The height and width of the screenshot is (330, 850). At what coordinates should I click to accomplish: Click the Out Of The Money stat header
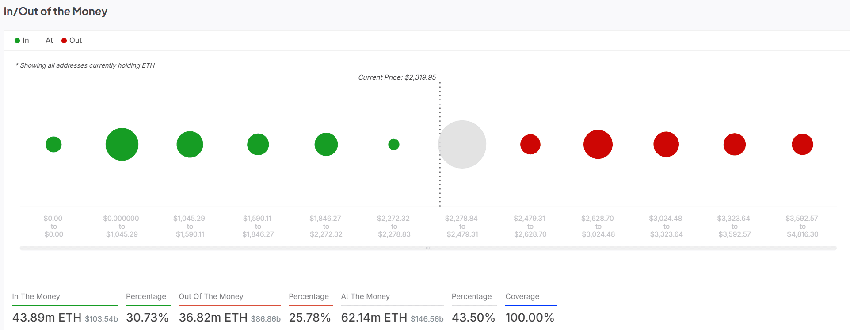click(x=211, y=296)
